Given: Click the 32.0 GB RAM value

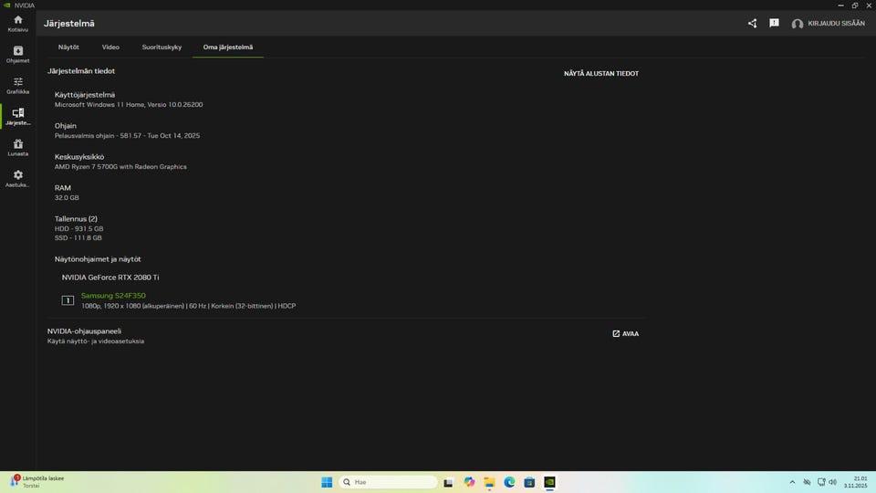Looking at the screenshot, I should (x=67, y=197).
